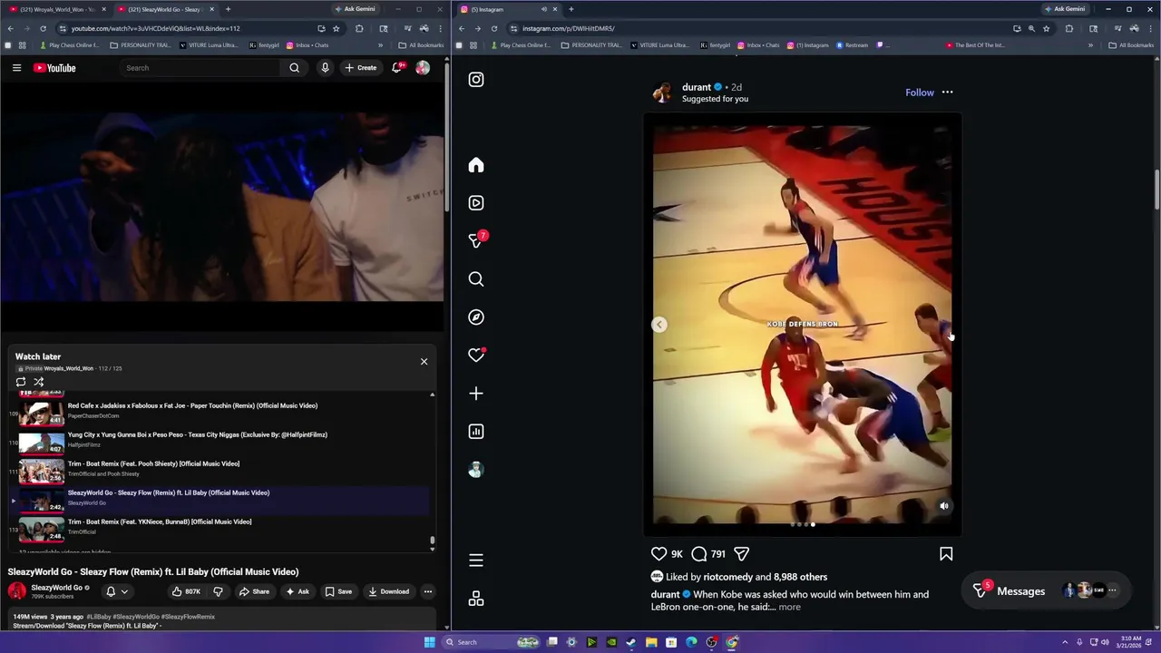The height and width of the screenshot is (653, 1161).
Task: Focus the YouTube search box
Action: pos(200,68)
